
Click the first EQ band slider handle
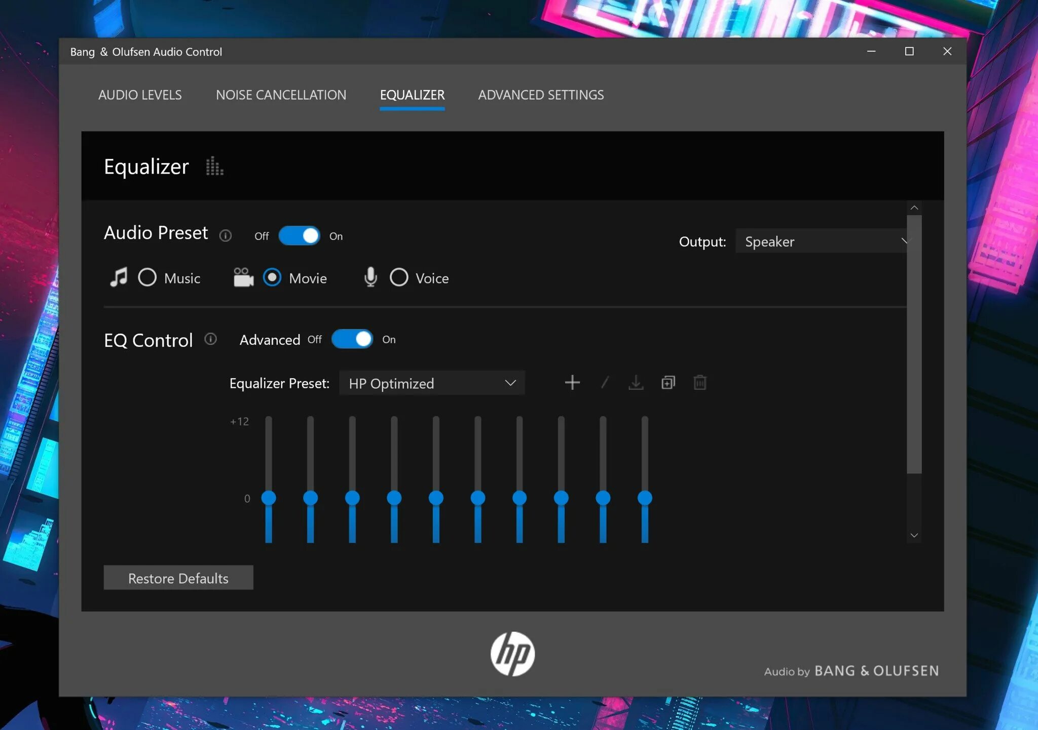point(269,498)
